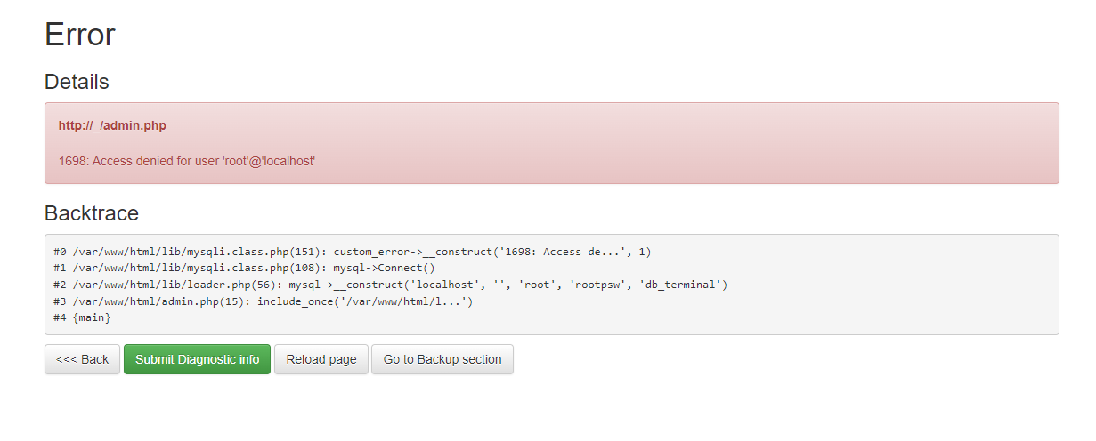Click the 'Backtrace' section heading
This screenshot has height=441, width=1096.
[x=92, y=213]
